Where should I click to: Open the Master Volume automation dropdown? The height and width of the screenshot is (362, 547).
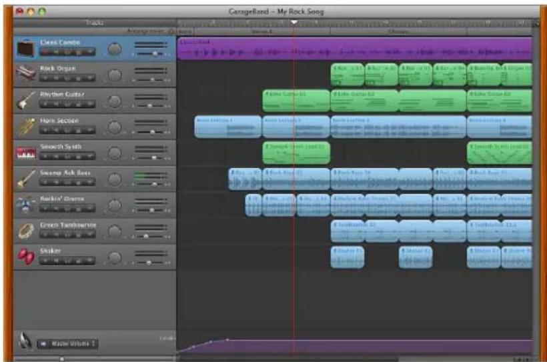[67, 344]
